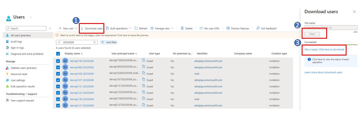Open user devraj1600 20230309
Viewport: 364px width, 114px height.
coord(82,67)
